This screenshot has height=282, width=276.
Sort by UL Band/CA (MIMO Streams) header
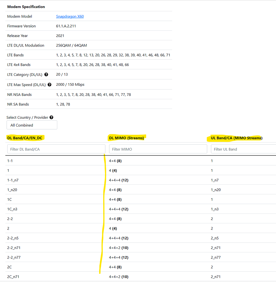pos(236,138)
